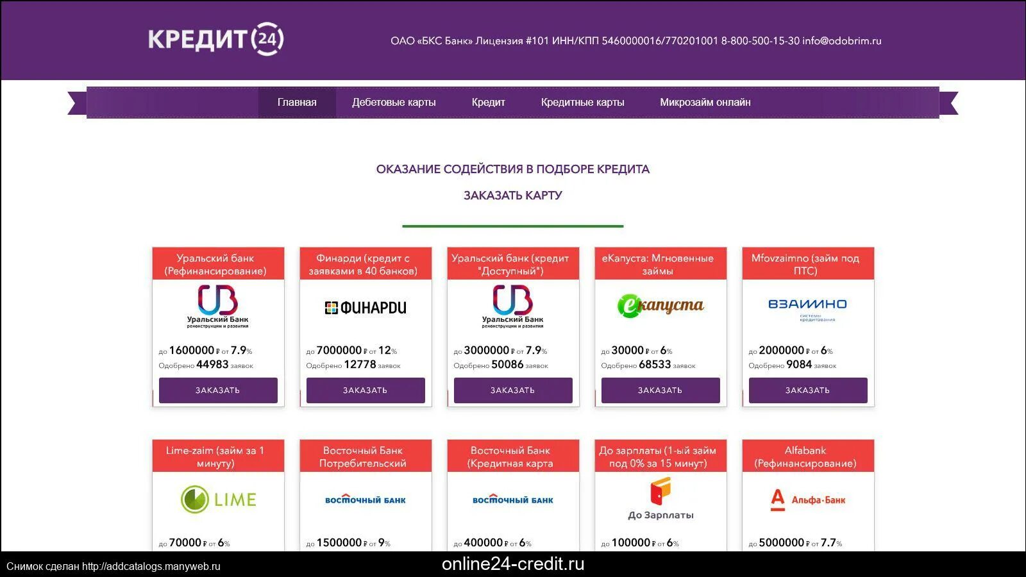
Task: Open Уральский банк (Рефинансирование) card title
Action: 215,265
